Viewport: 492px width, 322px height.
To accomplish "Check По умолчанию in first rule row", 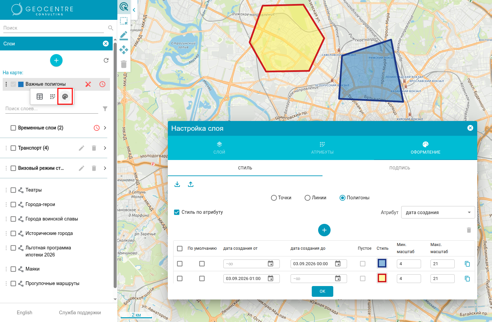I will pos(202,264).
